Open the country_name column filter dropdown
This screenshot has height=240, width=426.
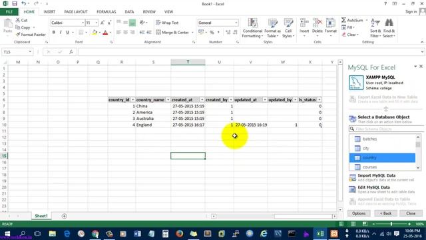point(168,100)
